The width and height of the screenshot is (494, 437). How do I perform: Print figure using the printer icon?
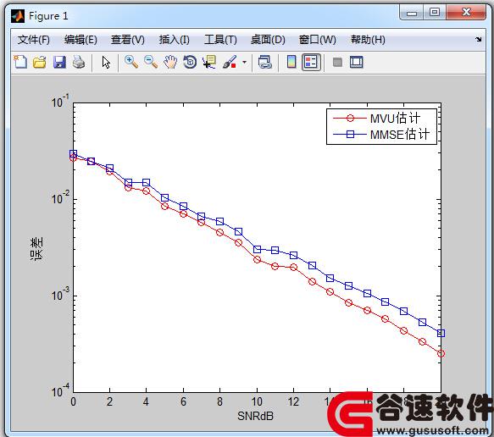click(x=79, y=62)
